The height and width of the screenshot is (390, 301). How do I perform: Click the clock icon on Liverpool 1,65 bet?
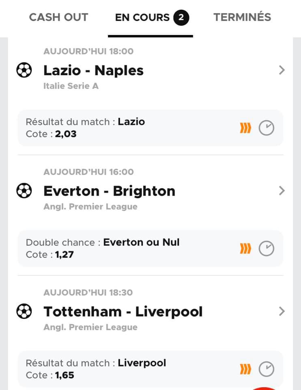pyautogui.click(x=267, y=369)
